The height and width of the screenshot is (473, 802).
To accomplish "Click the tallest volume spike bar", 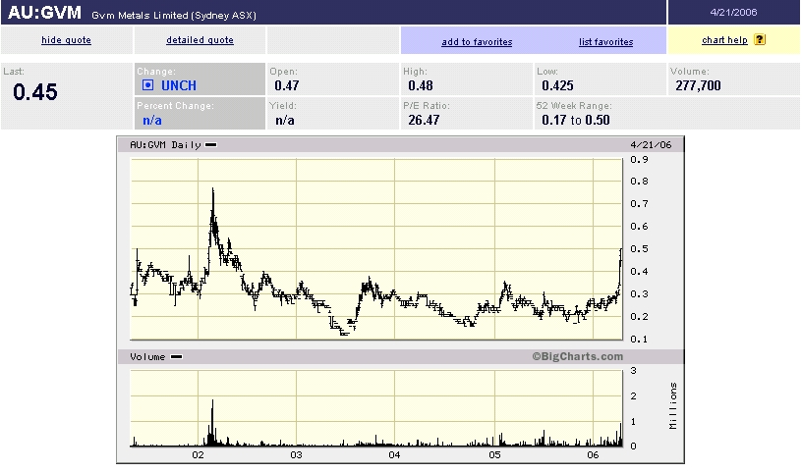I will 212,420.
